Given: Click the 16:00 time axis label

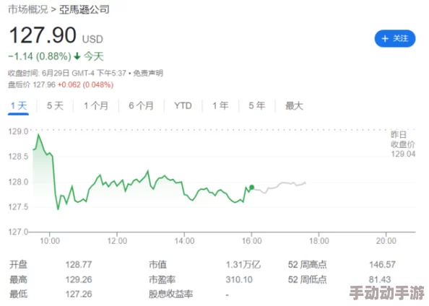Looking at the screenshot, I should point(252,241).
